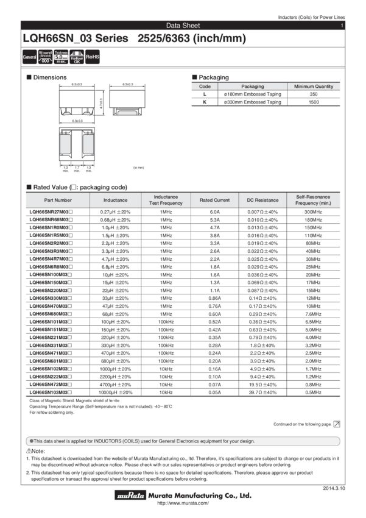Click the Inductance Test Frequency column header

pyautogui.click(x=166, y=200)
